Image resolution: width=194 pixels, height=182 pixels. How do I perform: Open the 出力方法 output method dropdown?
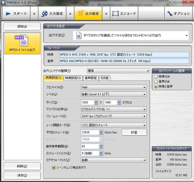pos(131,36)
